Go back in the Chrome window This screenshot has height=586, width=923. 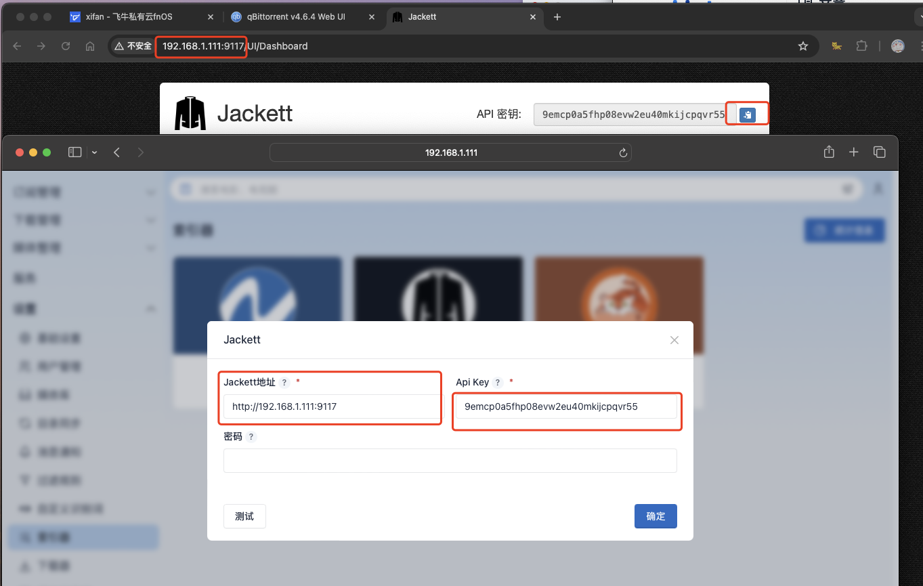coord(17,46)
